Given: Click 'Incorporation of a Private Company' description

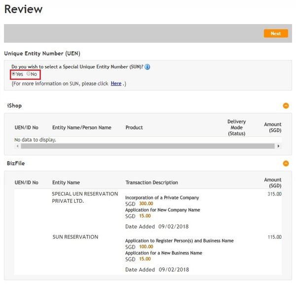Looking at the screenshot, I should [x=162, y=197].
